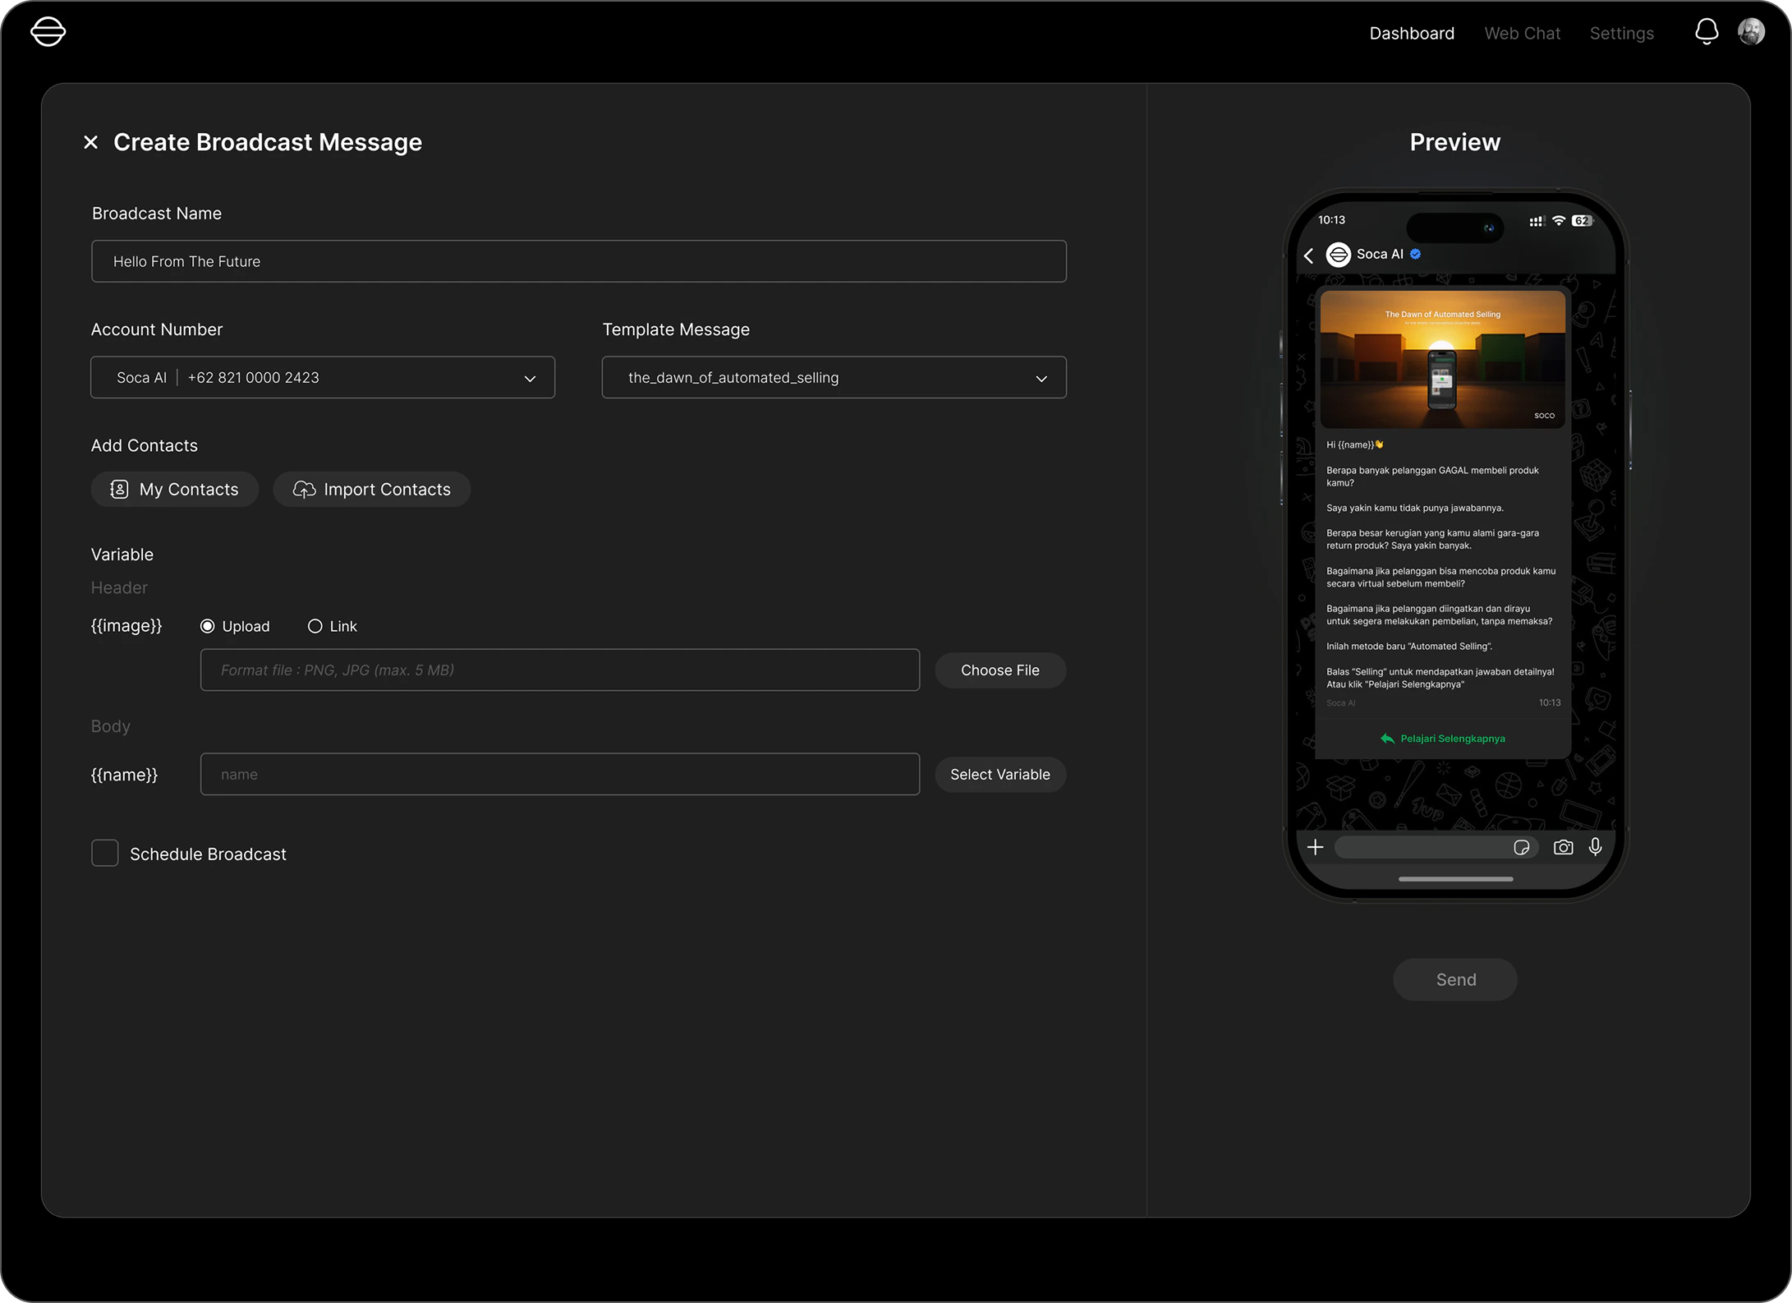Select the Link radio option
Screen dimensions: 1792x1303
[x=315, y=626]
